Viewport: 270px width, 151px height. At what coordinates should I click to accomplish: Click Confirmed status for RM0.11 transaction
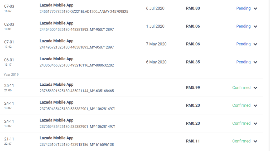241,141
